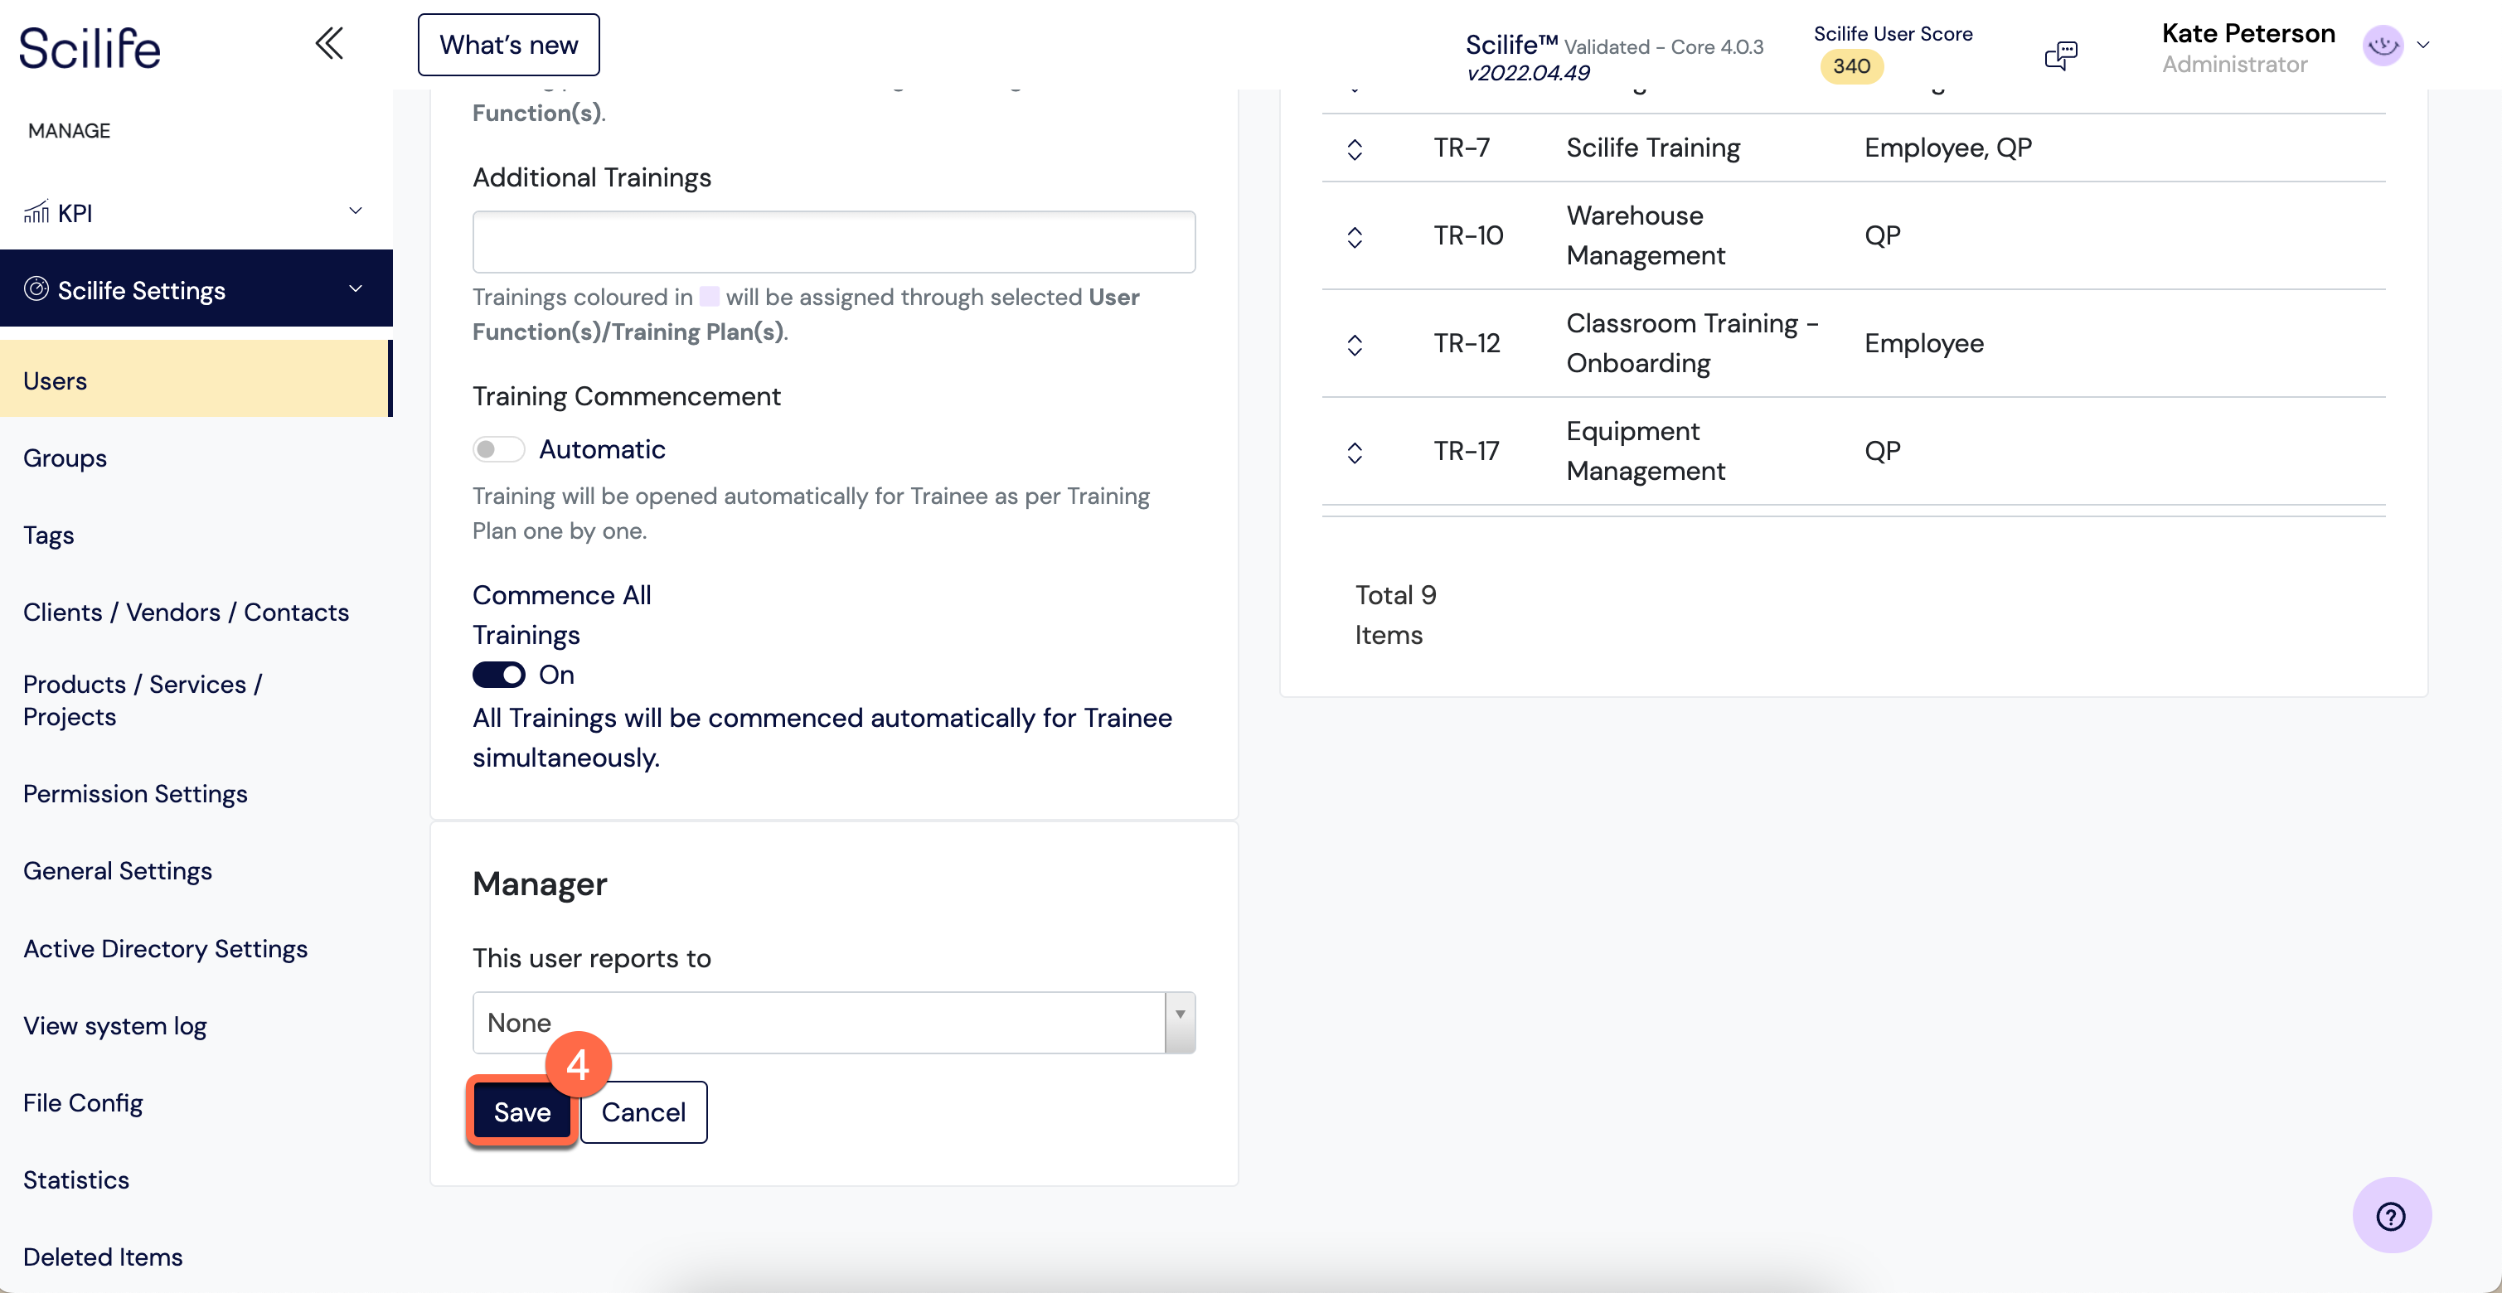Click the Save button
Viewport: 2502px width, 1293px height.
click(521, 1111)
